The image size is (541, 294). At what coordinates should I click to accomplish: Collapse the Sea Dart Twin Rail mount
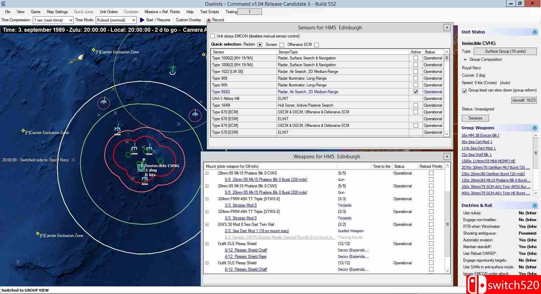(x=207, y=224)
